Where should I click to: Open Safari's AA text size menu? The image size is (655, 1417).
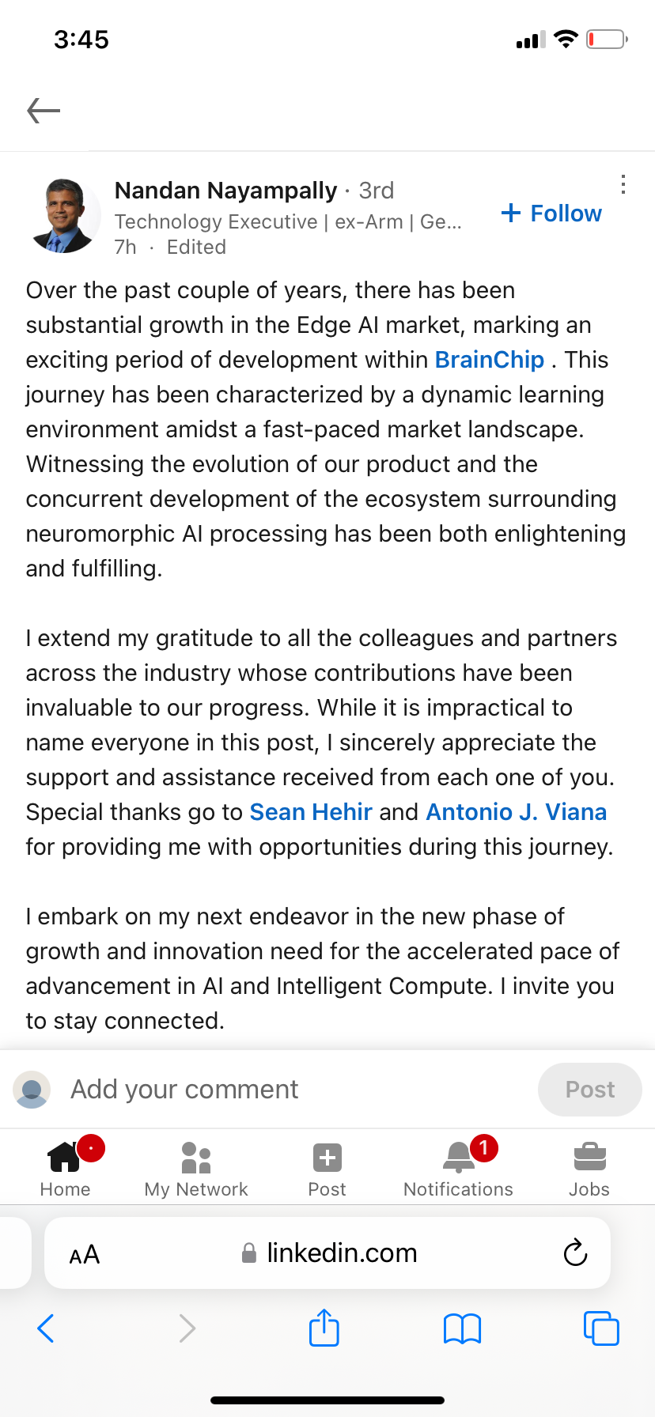85,1254
